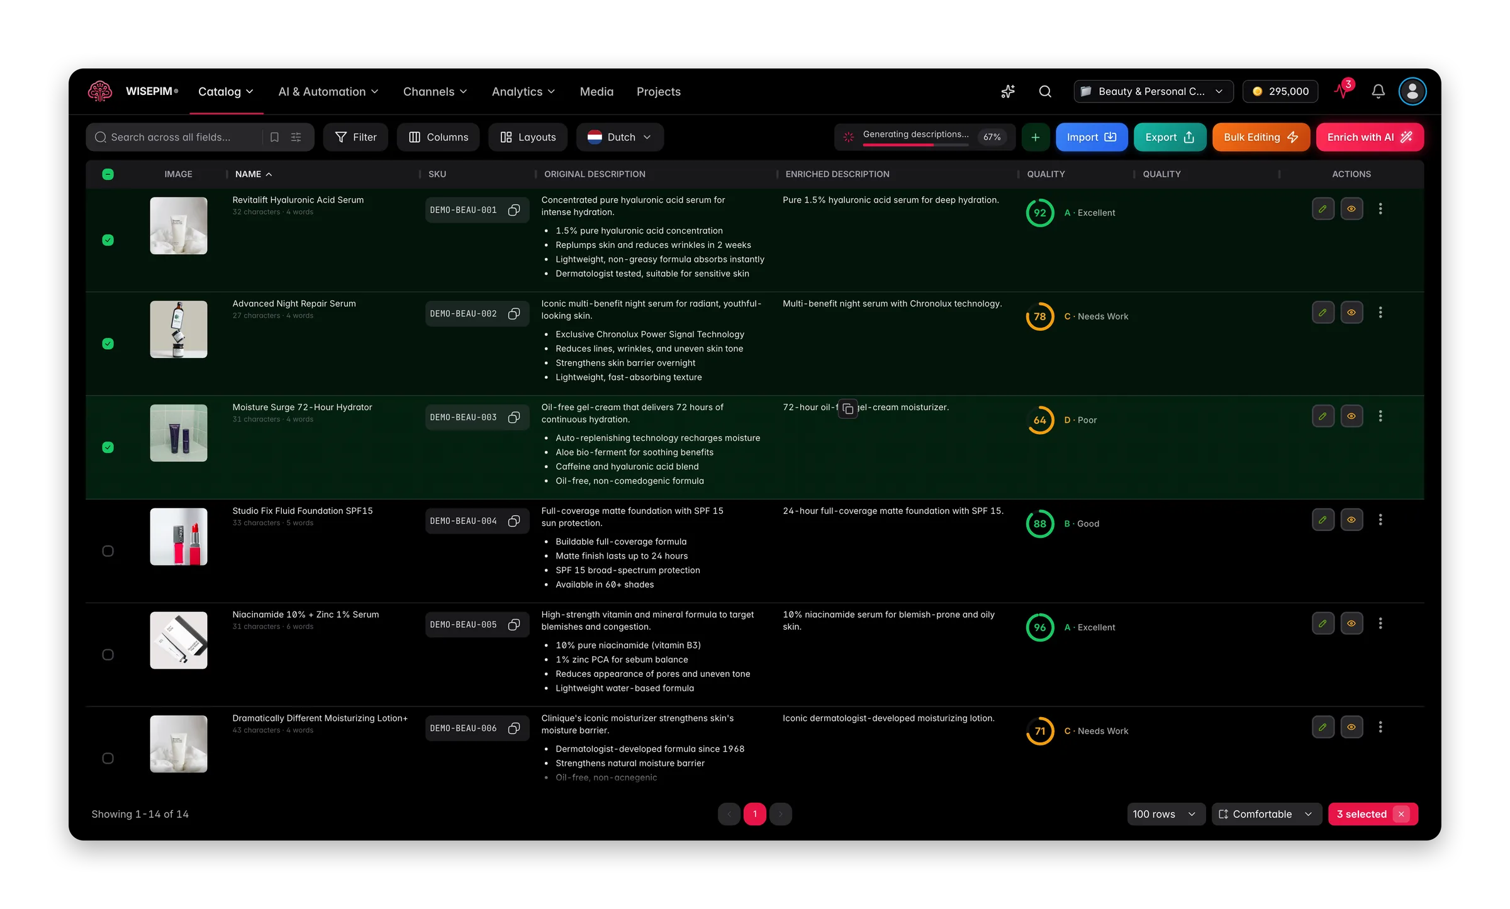1510x909 pixels.
Task: Open the global search magnifier icon
Action: click(x=1045, y=91)
